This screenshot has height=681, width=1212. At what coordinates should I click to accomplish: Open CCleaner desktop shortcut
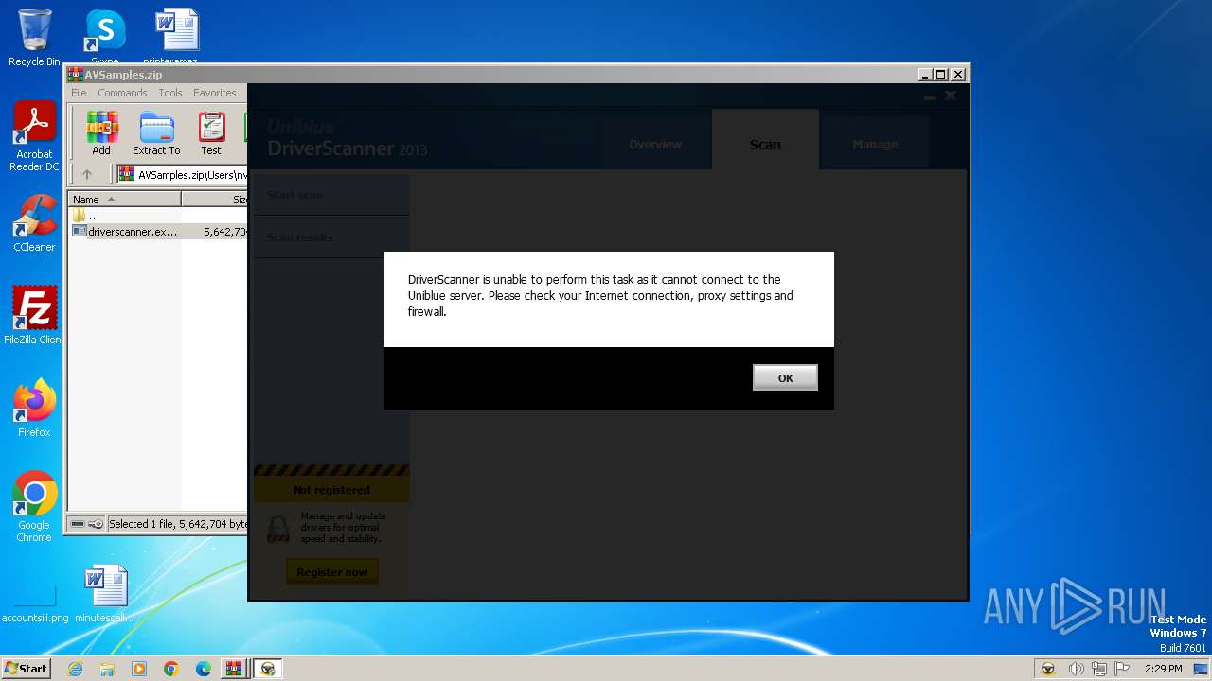(x=34, y=224)
